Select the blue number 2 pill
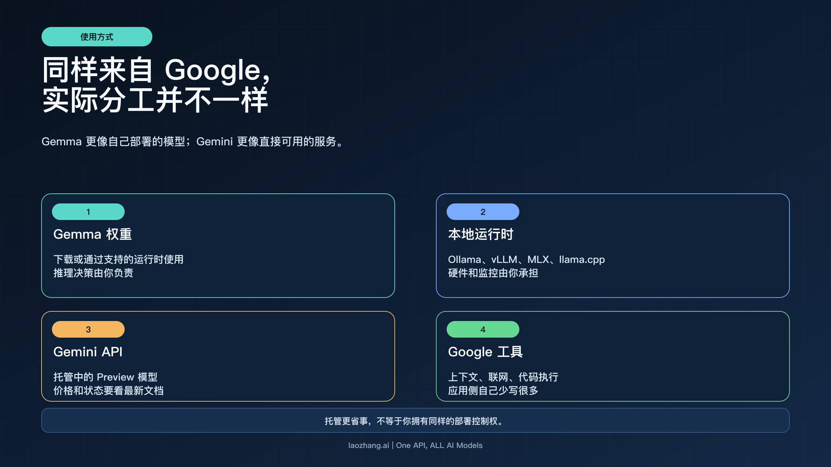 point(483,211)
